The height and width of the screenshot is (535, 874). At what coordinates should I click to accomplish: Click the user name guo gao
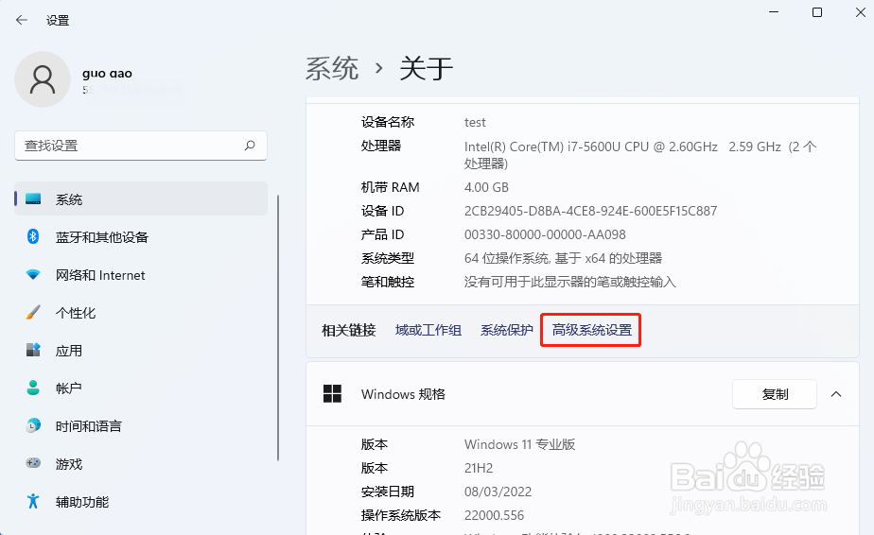tap(107, 73)
